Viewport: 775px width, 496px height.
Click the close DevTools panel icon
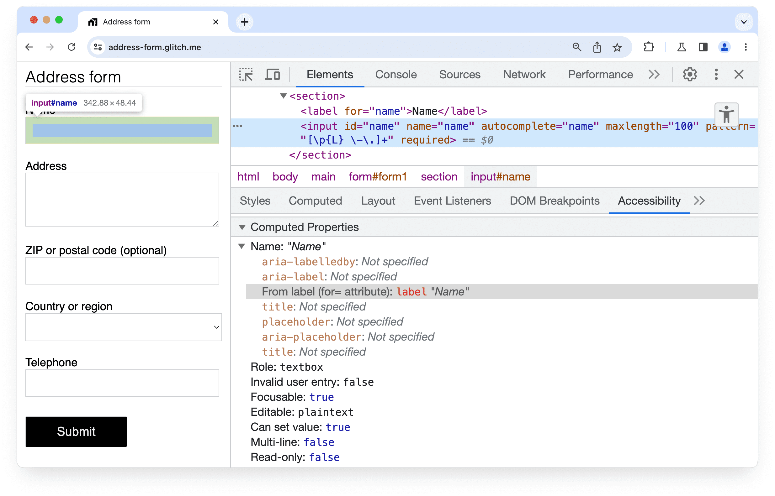tap(739, 74)
